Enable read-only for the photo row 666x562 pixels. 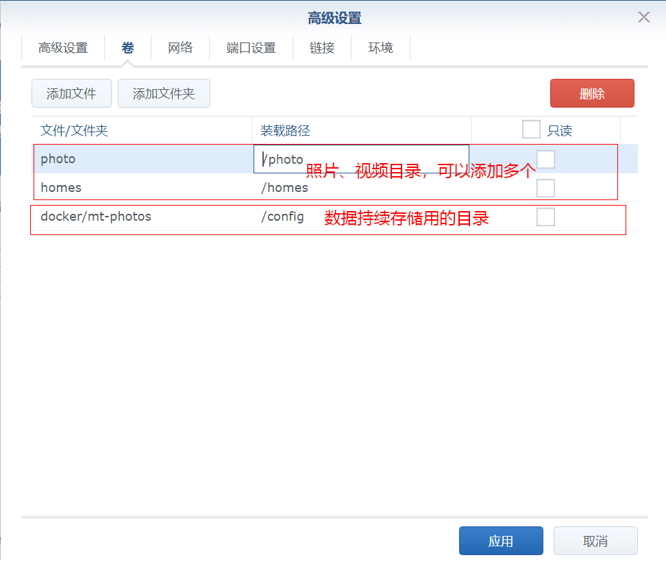545,159
